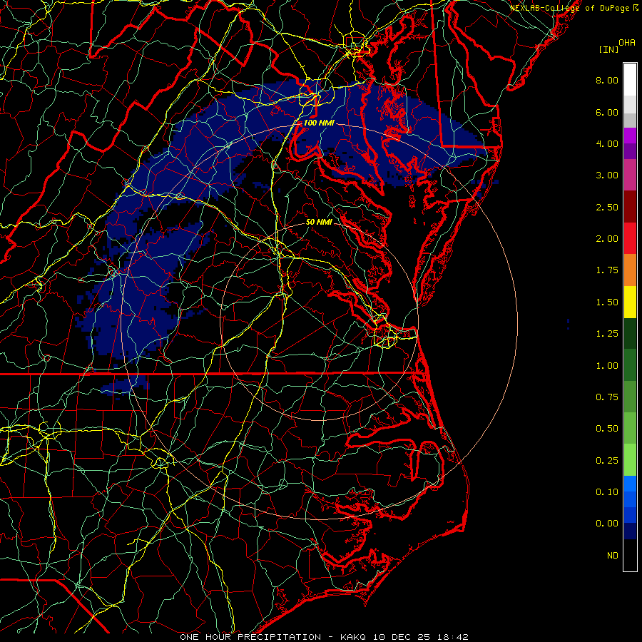Click the yellow 1.50 legend swatch
The width and height of the screenshot is (642, 642).
click(x=630, y=302)
